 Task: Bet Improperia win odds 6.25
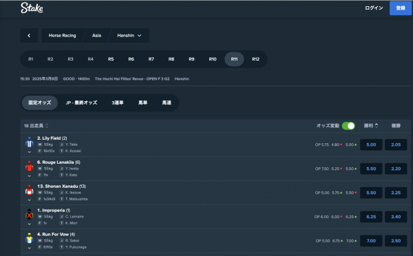tap(371, 217)
